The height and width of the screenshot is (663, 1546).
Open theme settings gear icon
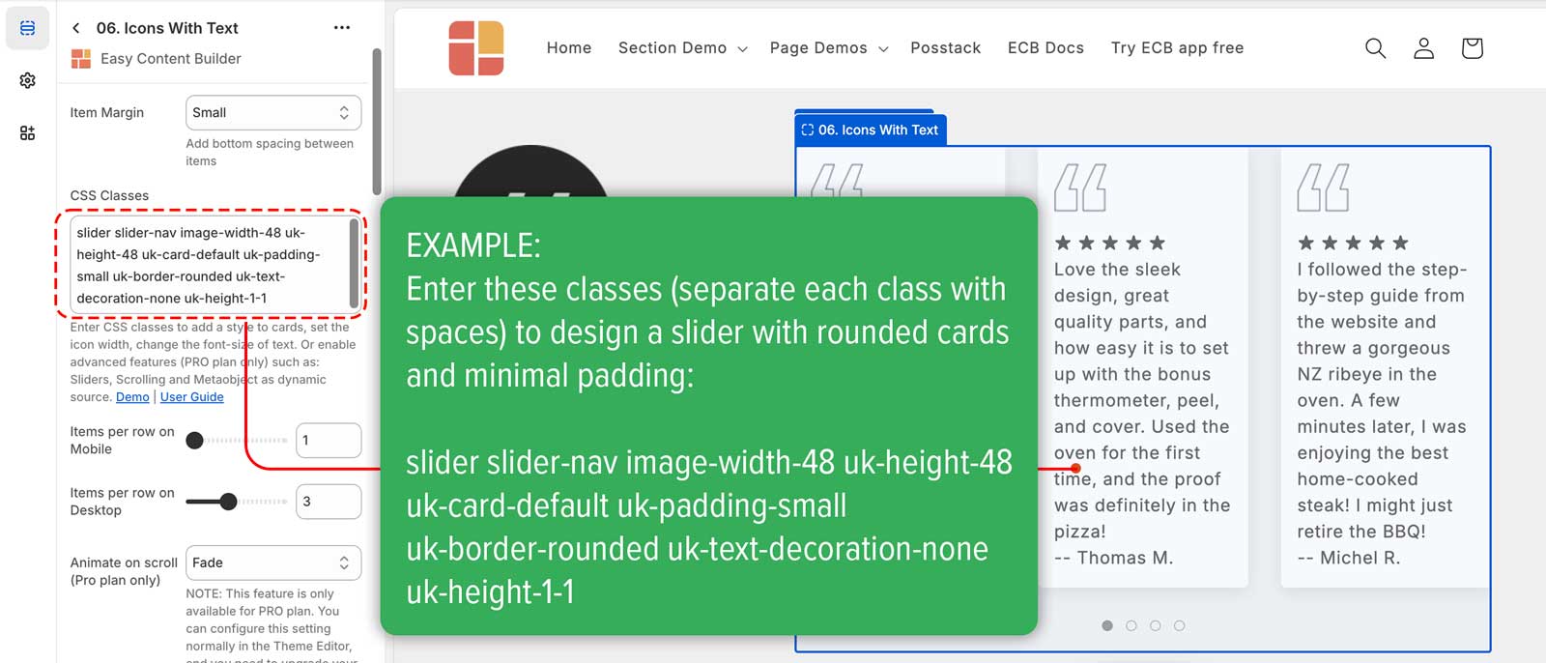tap(27, 80)
